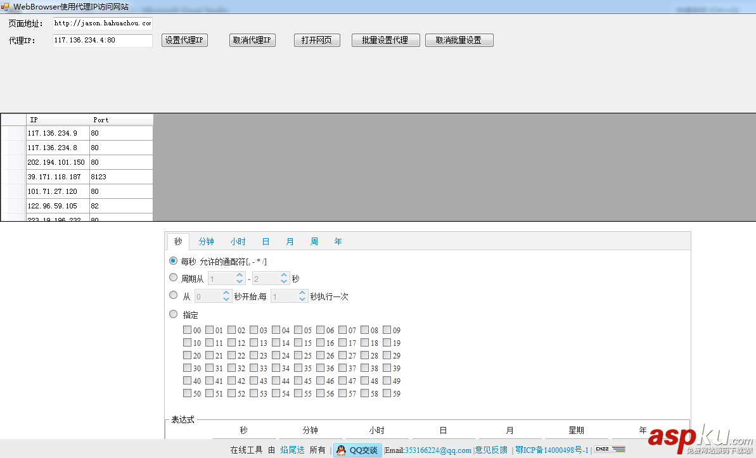Click the colorful stats flag icon in status bar

(x=617, y=450)
